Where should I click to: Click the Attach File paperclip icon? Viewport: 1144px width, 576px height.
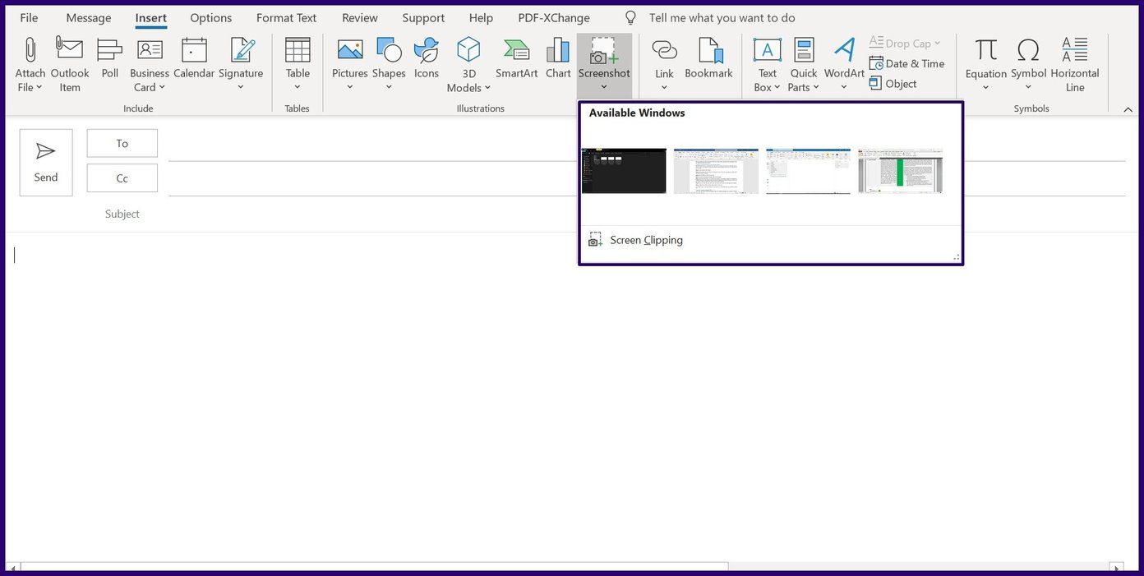click(x=30, y=49)
